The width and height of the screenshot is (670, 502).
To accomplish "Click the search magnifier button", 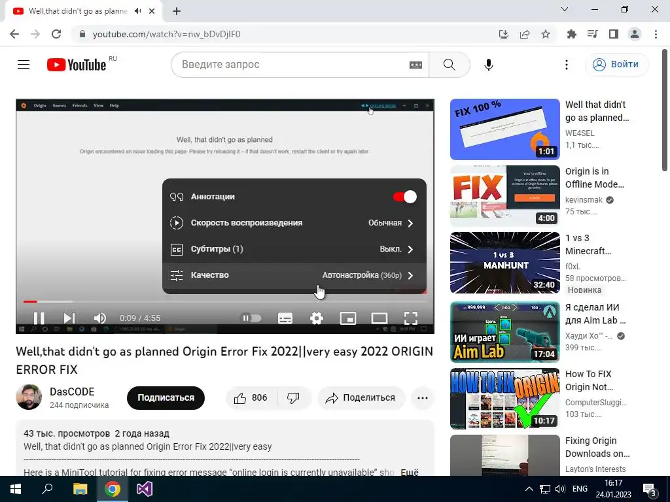I will pos(449,65).
